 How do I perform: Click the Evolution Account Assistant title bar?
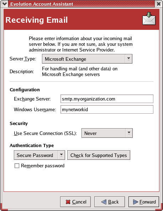(81, 4)
